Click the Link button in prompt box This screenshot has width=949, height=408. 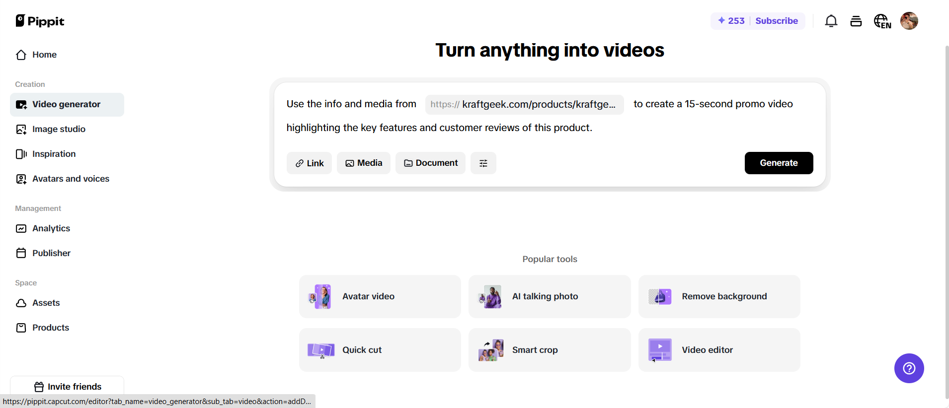coord(309,163)
